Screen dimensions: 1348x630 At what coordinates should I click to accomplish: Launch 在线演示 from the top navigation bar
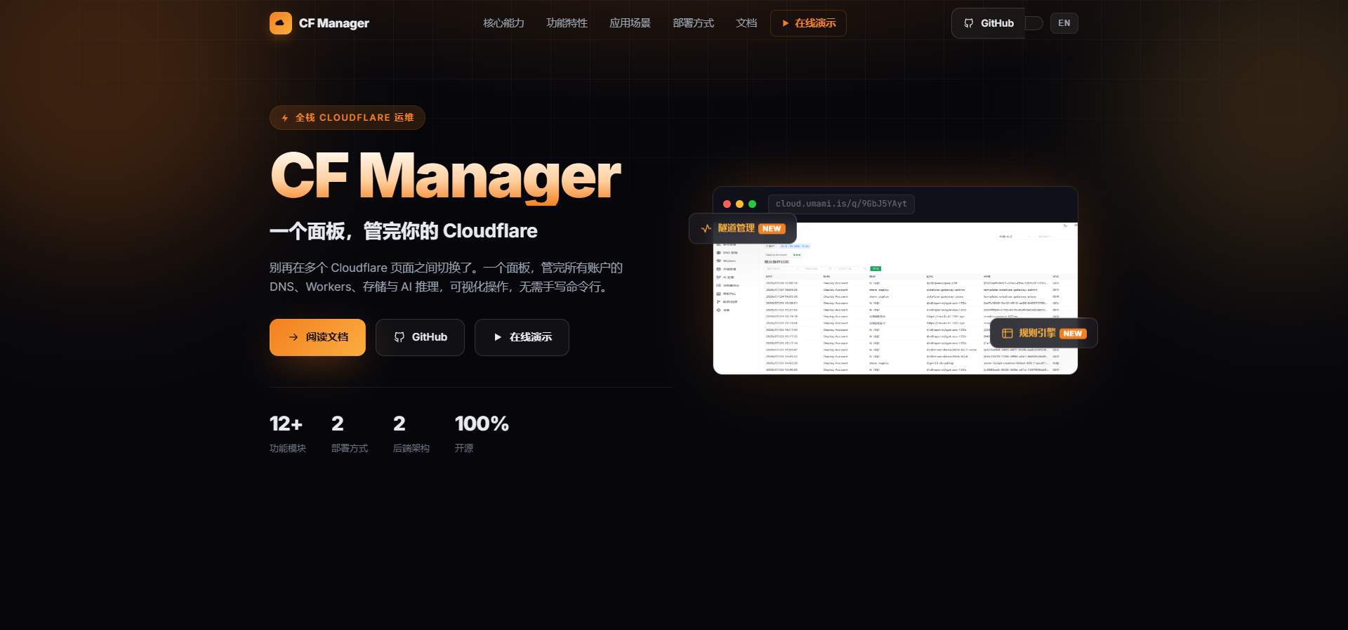click(808, 23)
